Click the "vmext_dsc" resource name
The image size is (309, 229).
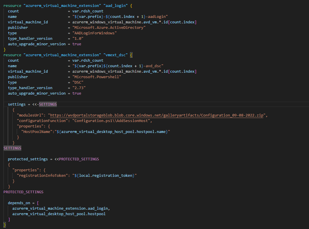(117, 55)
